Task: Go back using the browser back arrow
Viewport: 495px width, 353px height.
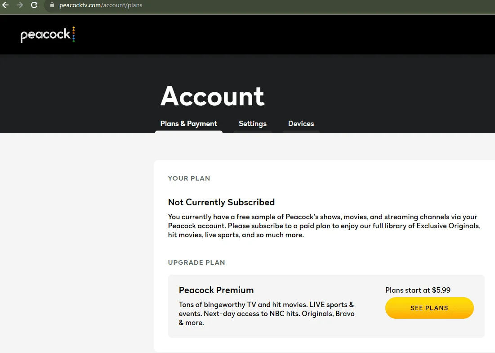Action: point(5,5)
